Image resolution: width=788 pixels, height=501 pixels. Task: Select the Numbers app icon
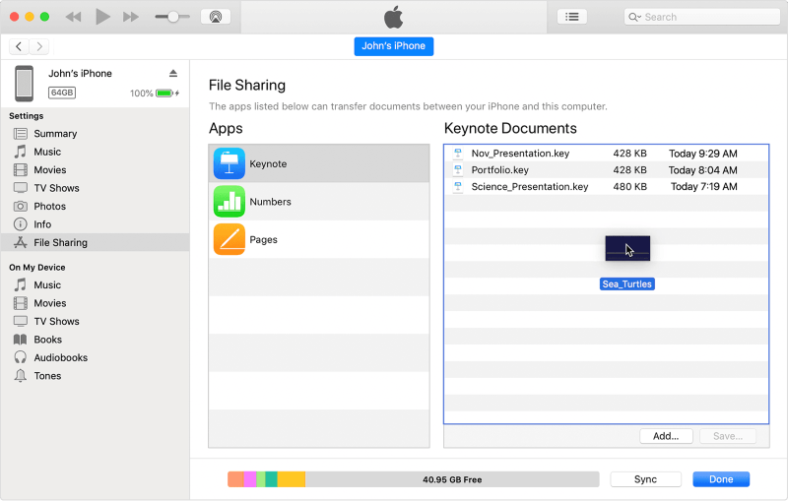coord(229,202)
